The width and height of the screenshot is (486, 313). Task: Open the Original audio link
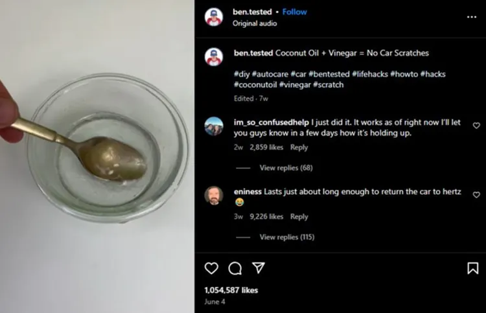(x=255, y=23)
